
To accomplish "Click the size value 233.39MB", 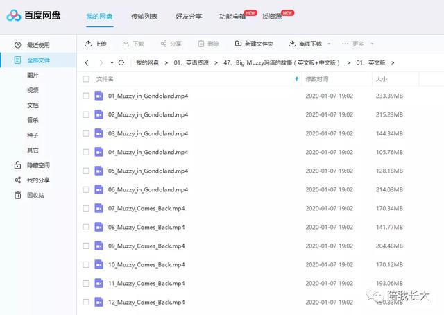I will pos(389,96).
